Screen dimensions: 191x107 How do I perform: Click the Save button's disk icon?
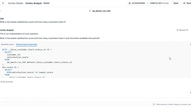tap(184, 3)
